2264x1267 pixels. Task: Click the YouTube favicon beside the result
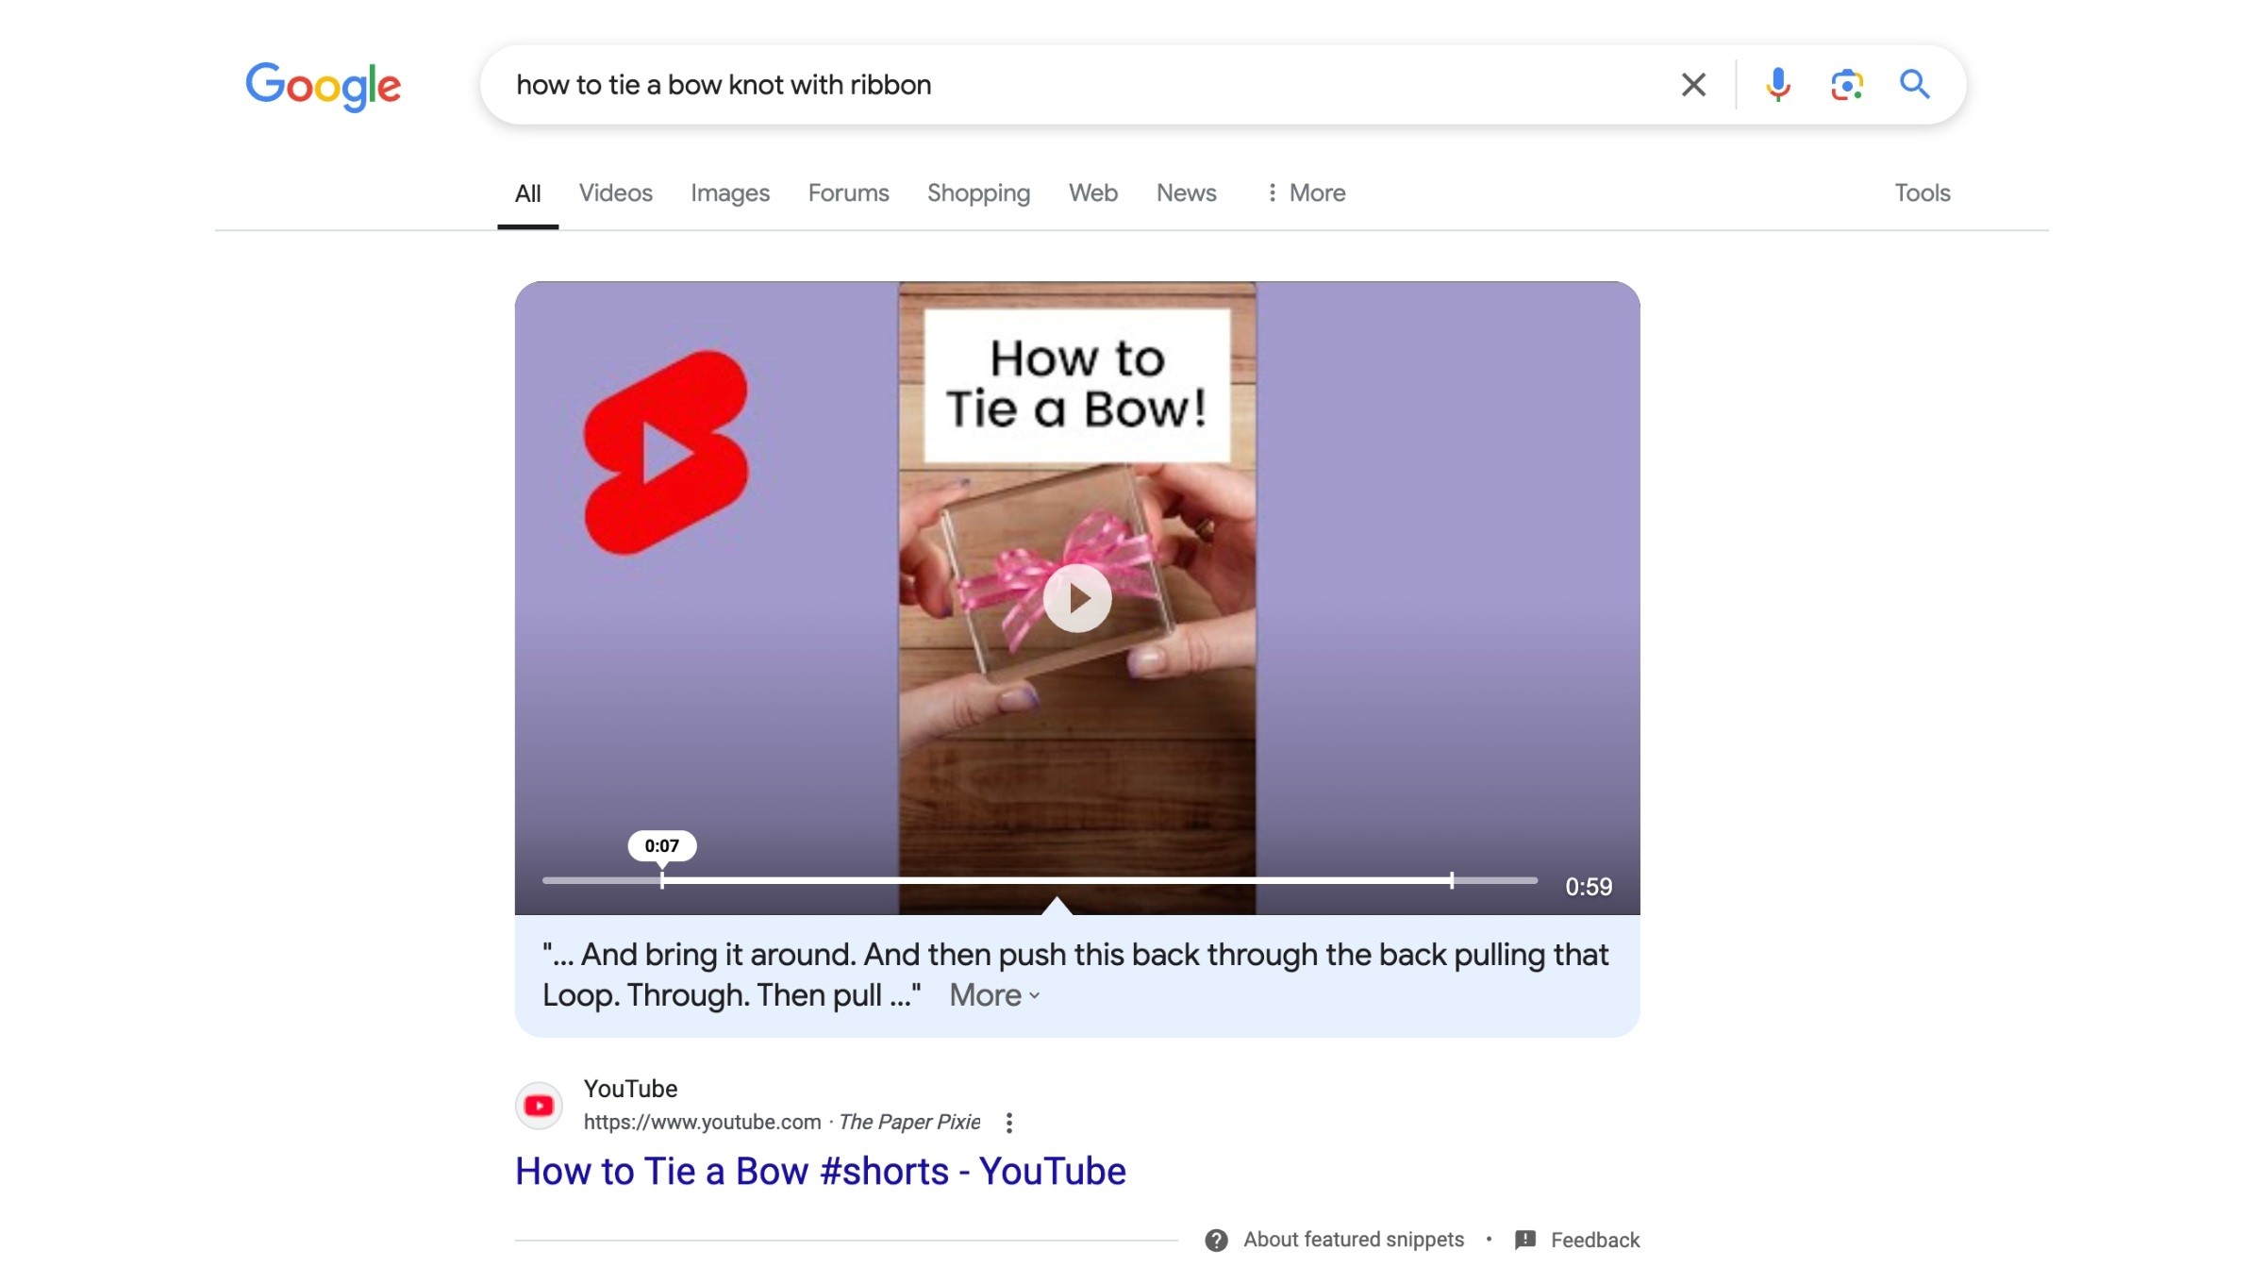[540, 1106]
